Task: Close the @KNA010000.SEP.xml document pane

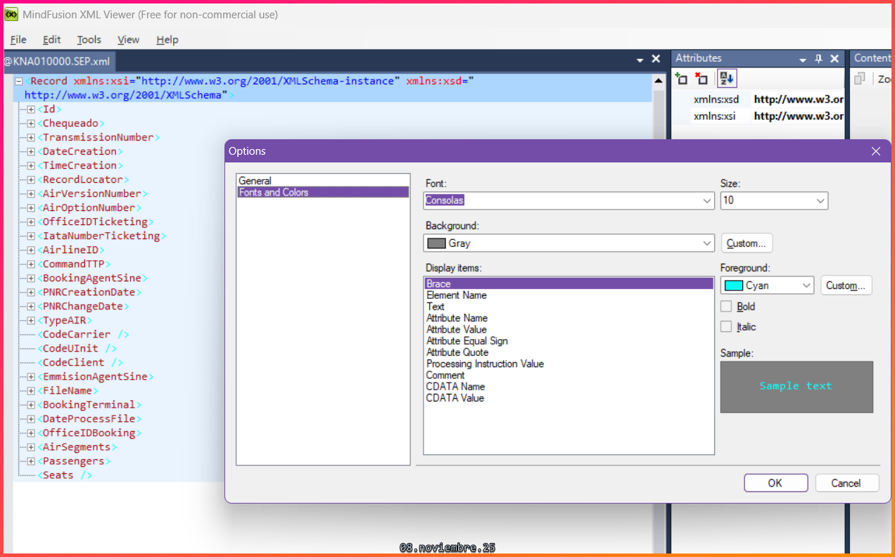Action: point(656,59)
